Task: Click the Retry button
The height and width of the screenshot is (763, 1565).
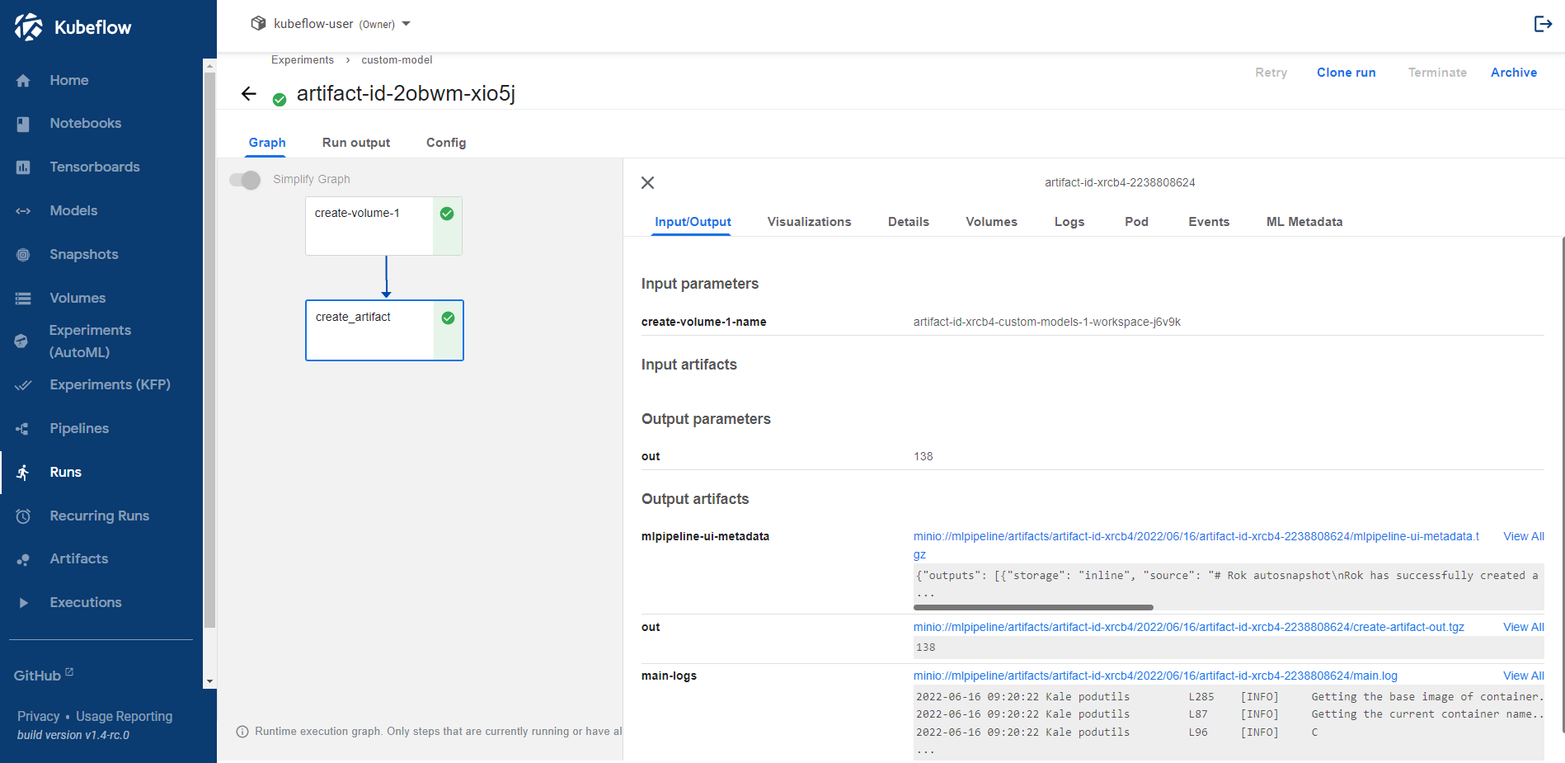Action: pyautogui.click(x=1271, y=73)
